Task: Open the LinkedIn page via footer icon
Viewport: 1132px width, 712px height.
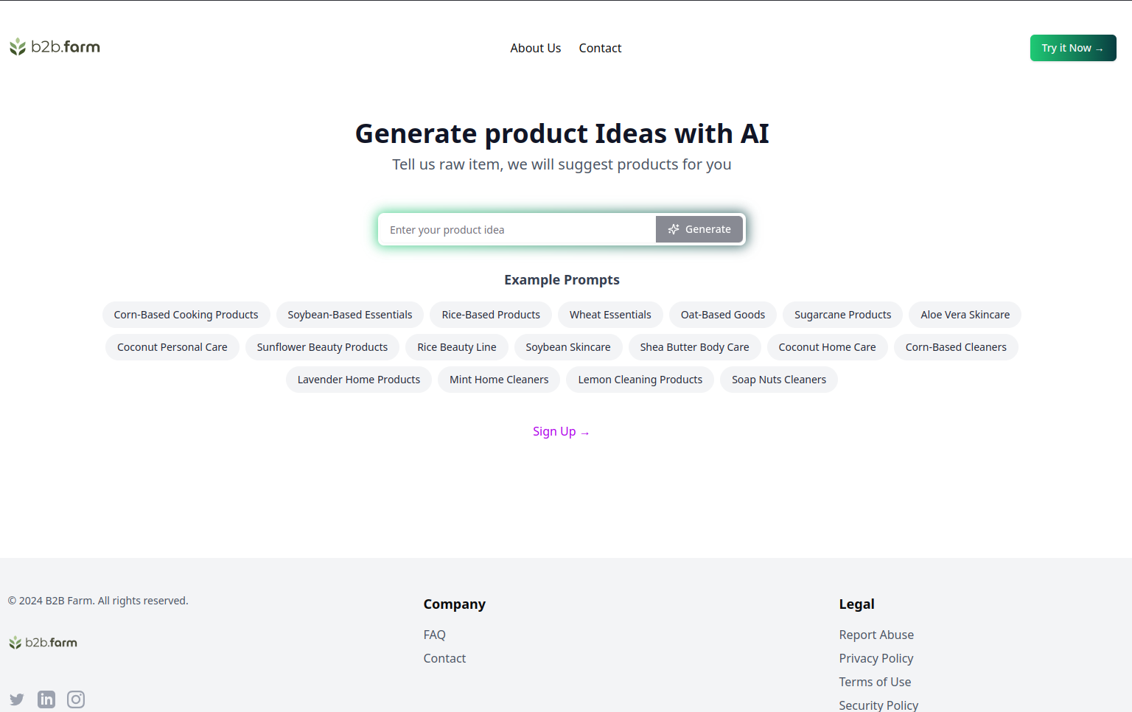Action: (x=46, y=699)
